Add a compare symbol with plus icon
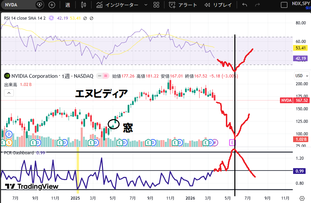 [x=52, y=5]
